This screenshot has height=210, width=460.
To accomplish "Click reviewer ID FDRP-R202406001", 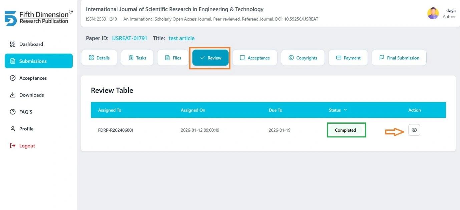I will click(x=116, y=130).
